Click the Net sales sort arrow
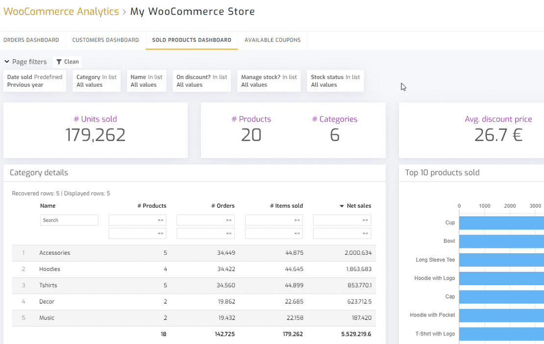 pos(342,206)
